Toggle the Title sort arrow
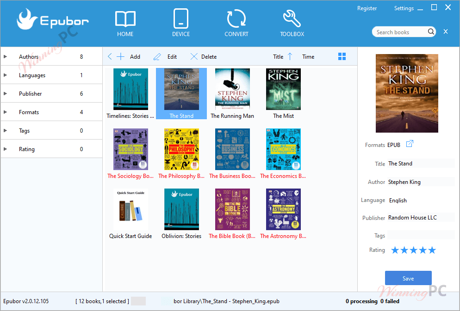 (x=290, y=56)
